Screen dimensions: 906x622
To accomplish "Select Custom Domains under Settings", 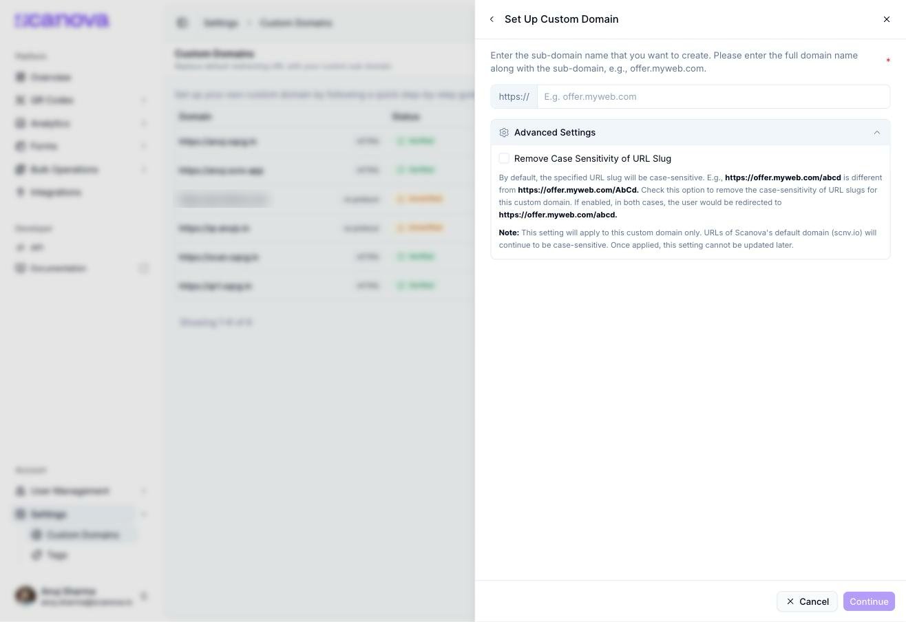I will [x=83, y=535].
